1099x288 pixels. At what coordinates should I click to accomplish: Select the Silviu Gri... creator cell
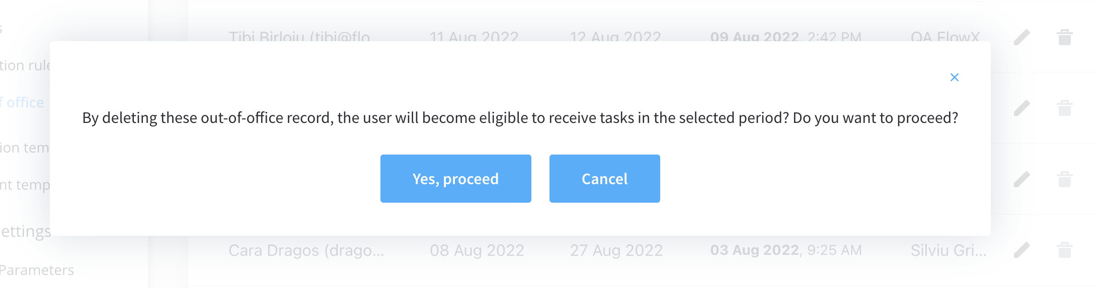point(949,250)
